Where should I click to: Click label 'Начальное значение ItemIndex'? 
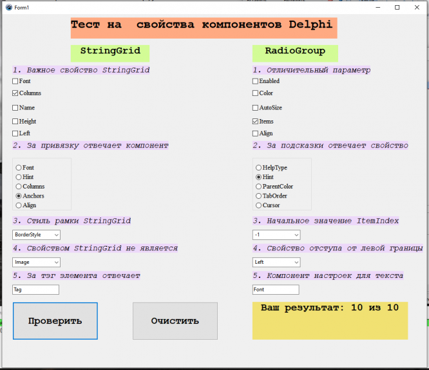click(x=325, y=221)
